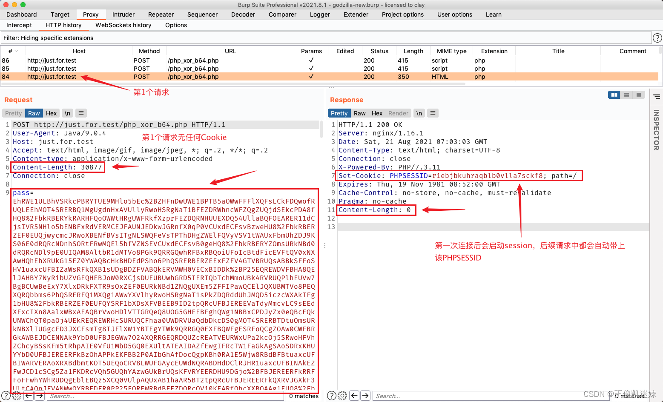
Task: Switch to Intercept sub-tab
Action: point(19,25)
